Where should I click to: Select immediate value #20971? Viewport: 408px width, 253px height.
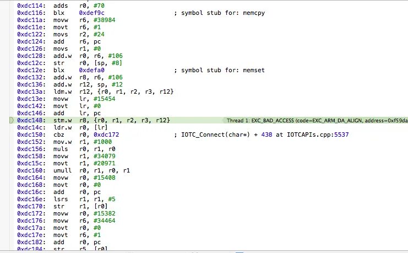tap(105, 163)
